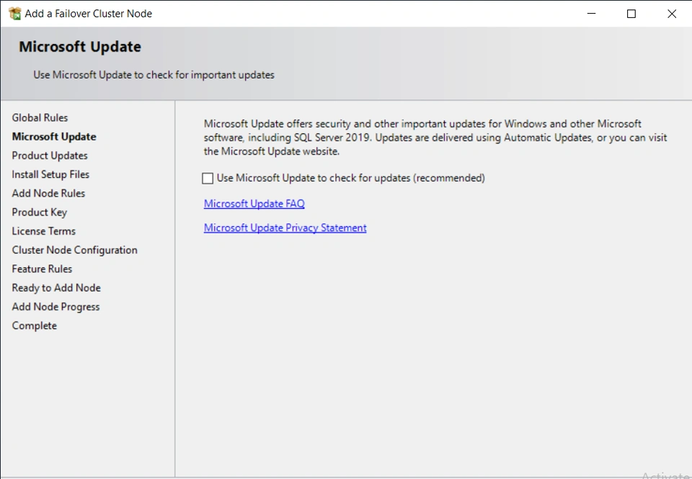Open Microsoft Update Privacy Statement link
Image resolution: width=692 pixels, height=479 pixels.
pyautogui.click(x=285, y=228)
